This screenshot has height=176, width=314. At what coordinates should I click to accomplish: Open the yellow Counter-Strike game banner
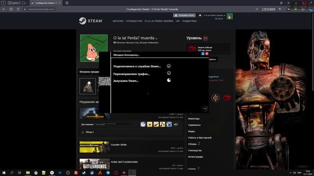click(x=95, y=147)
